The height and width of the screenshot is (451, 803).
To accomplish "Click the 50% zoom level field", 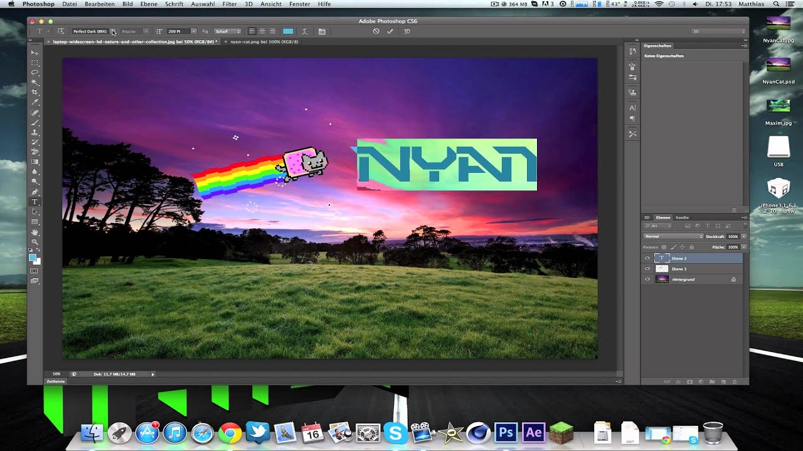I will click(56, 374).
